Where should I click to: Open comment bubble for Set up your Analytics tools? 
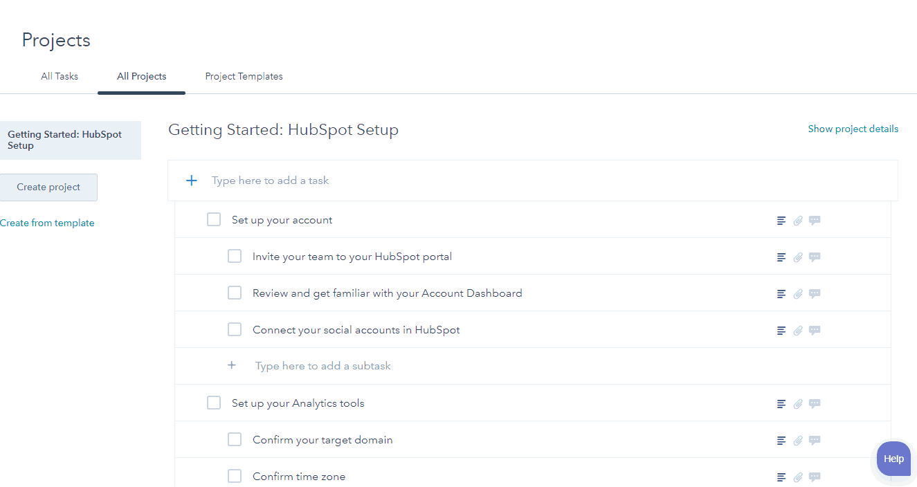815,403
